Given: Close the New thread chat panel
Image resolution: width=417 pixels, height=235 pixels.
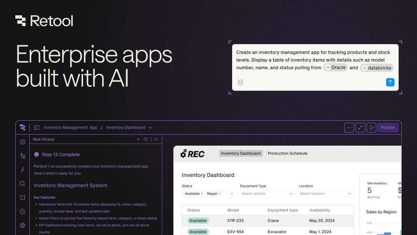Looking at the screenshot, I should click(156, 139).
